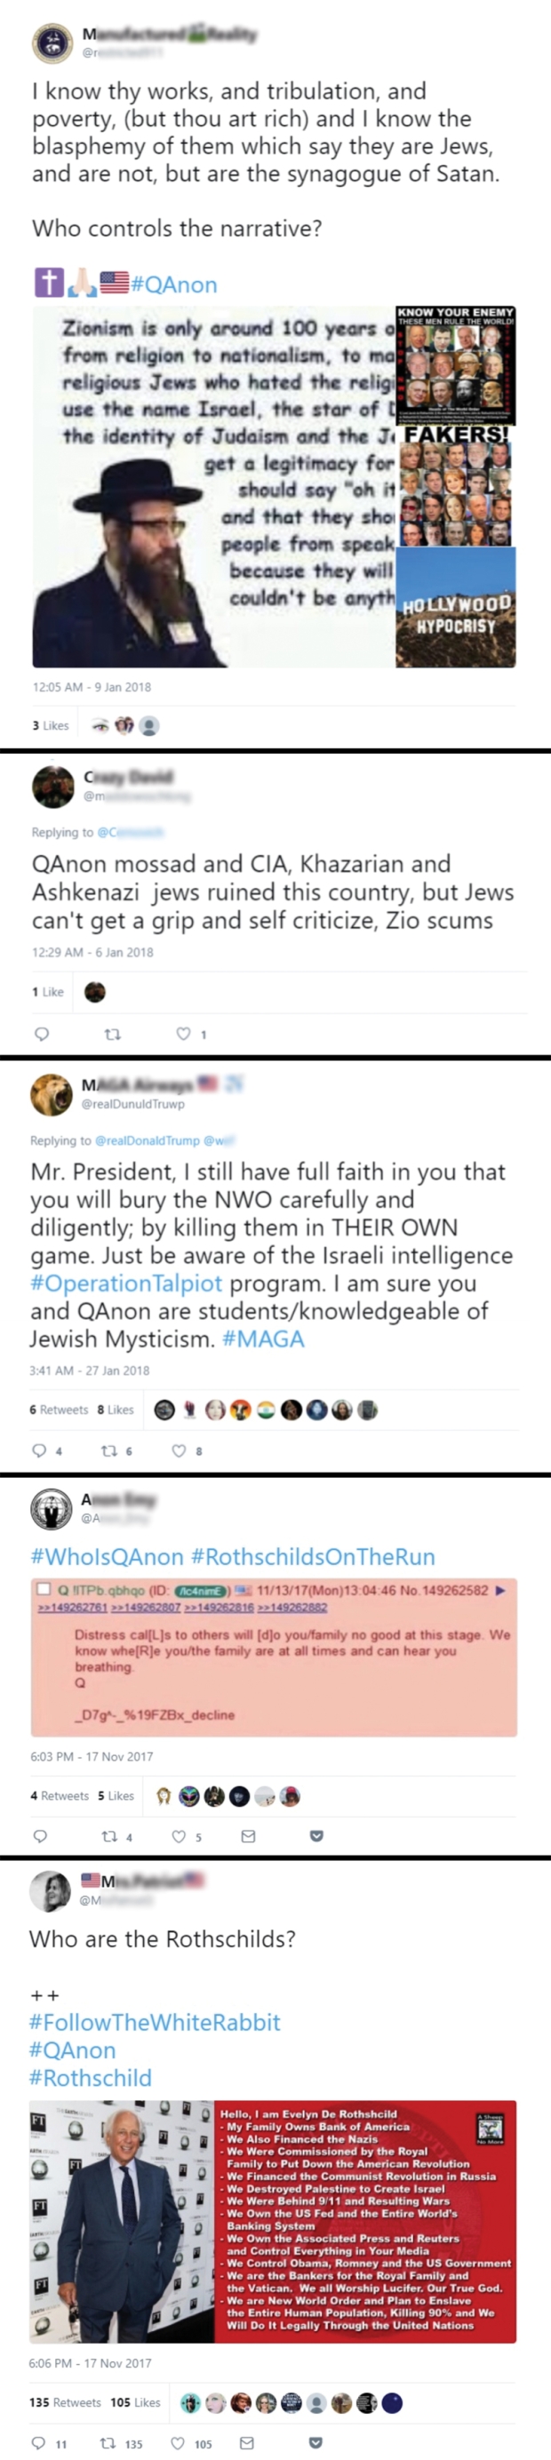Like the MAGA Airways tweet using the heart
This screenshot has width=551, height=2460.
pyautogui.click(x=181, y=1450)
